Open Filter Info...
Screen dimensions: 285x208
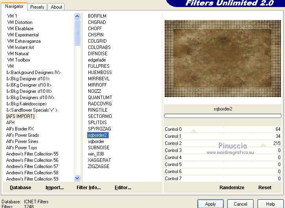coord(88,188)
